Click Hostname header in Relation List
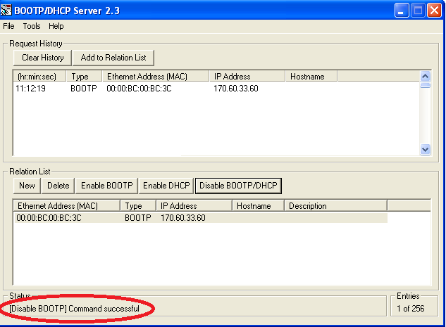 pyautogui.click(x=259, y=206)
